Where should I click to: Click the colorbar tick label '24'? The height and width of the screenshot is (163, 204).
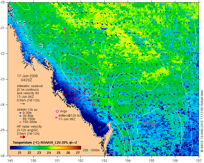(x=49, y=153)
